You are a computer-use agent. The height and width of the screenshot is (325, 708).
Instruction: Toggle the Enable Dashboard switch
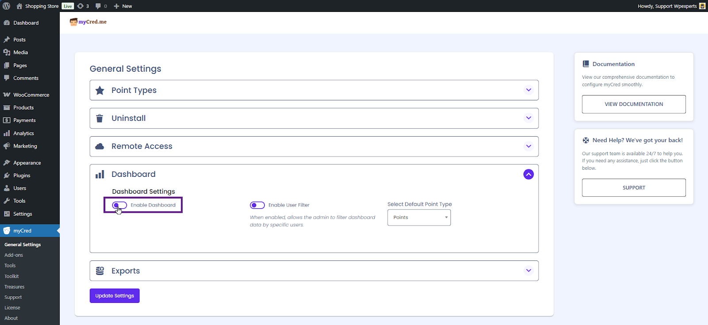(119, 205)
